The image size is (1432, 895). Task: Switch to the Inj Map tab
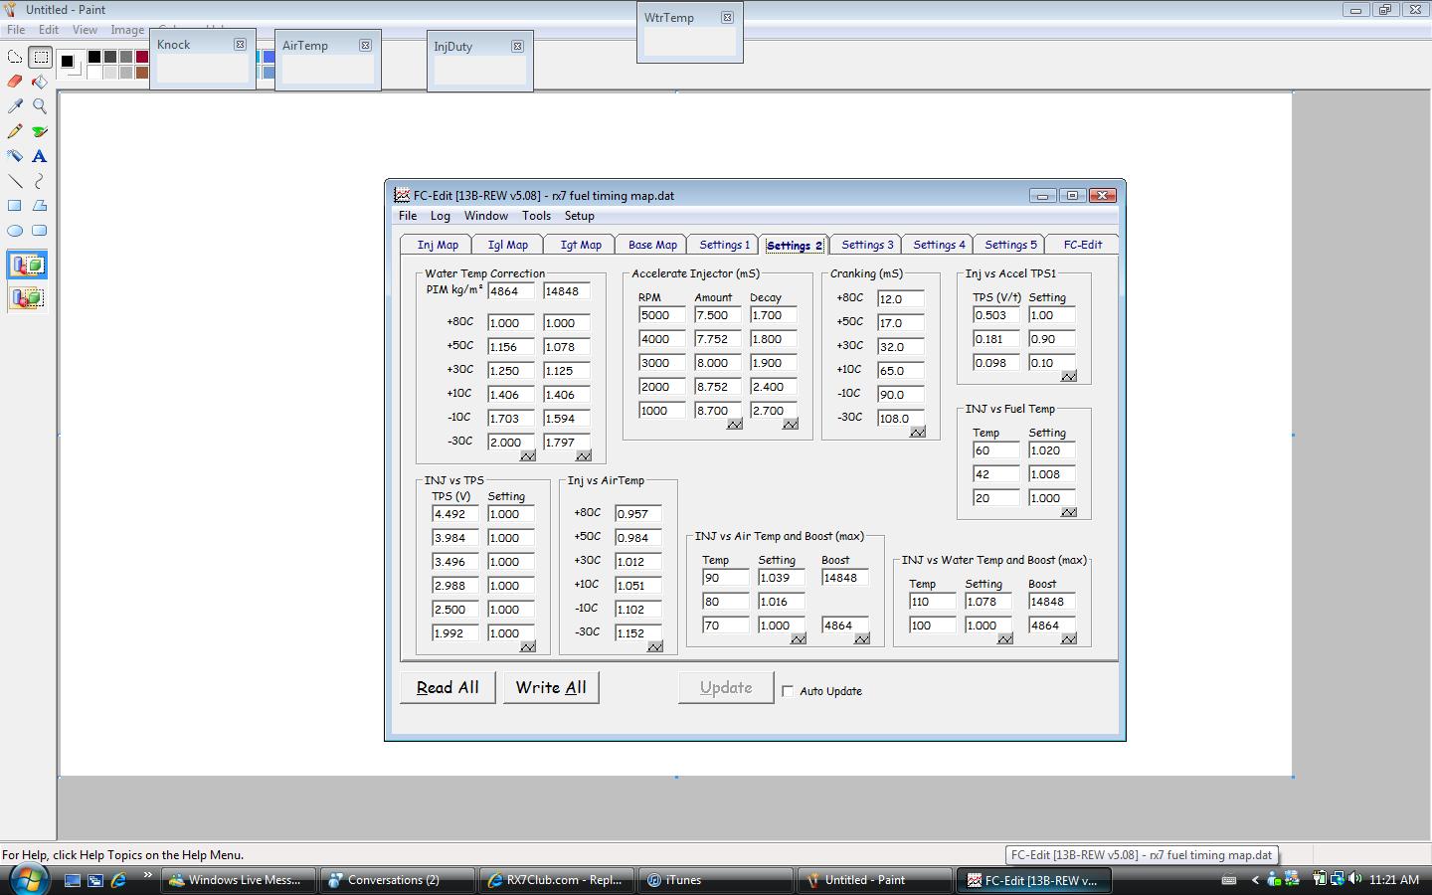coord(438,245)
